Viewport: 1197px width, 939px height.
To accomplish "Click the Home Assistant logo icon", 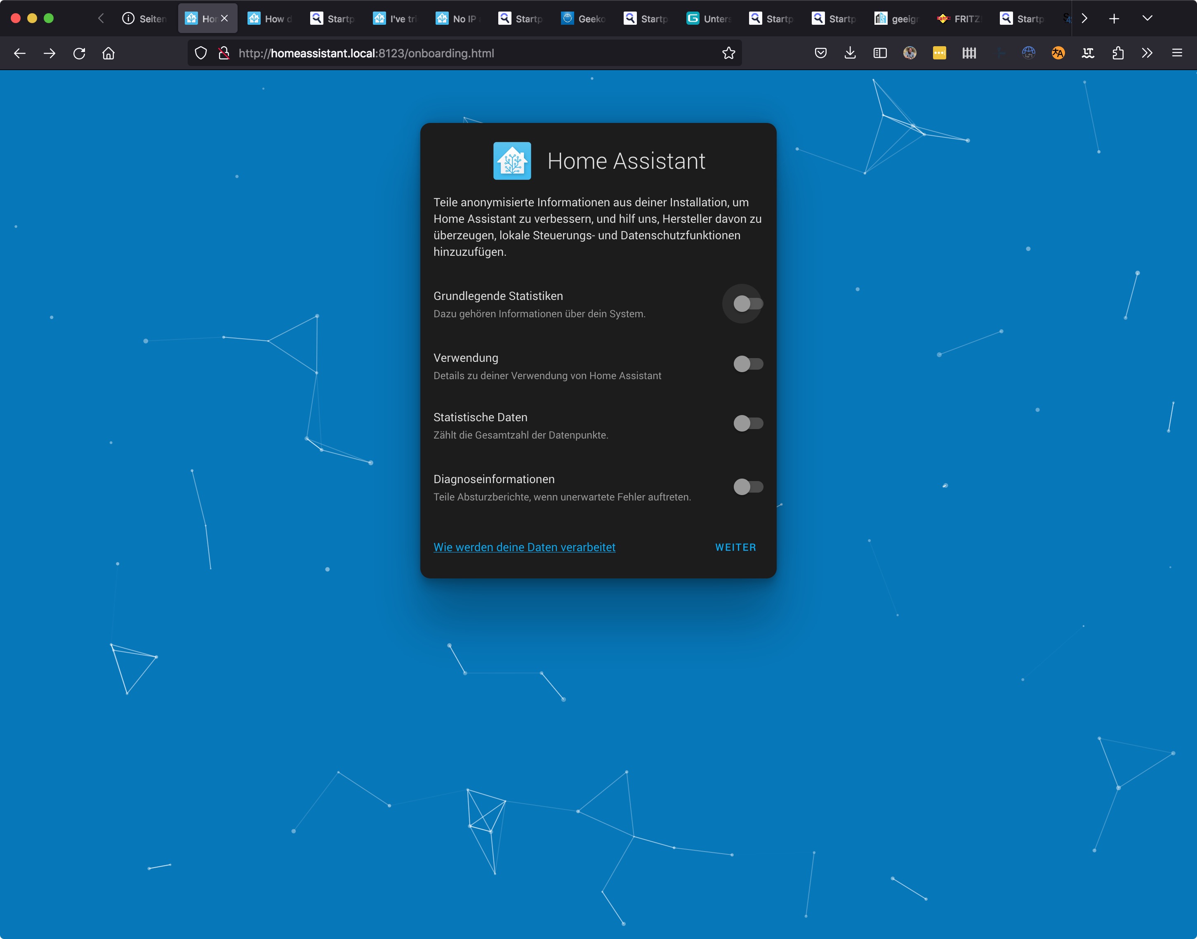I will click(x=512, y=161).
